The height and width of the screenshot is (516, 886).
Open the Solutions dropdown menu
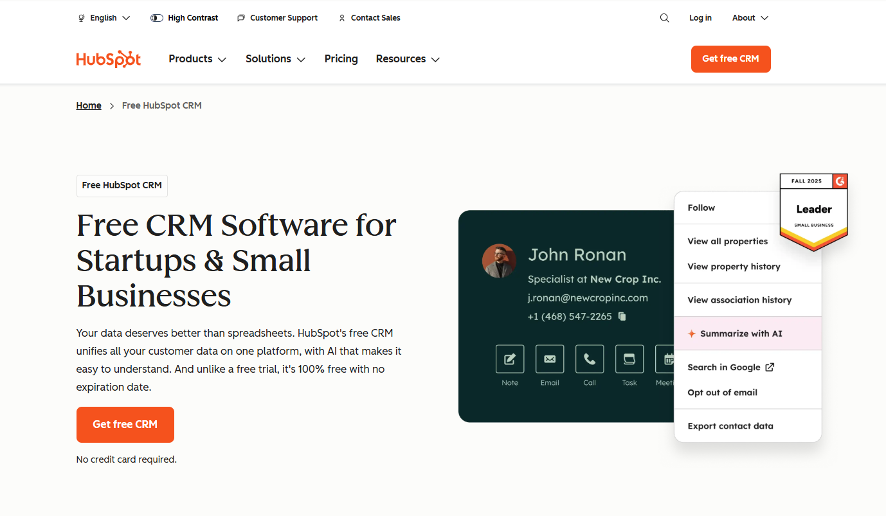[x=275, y=58]
